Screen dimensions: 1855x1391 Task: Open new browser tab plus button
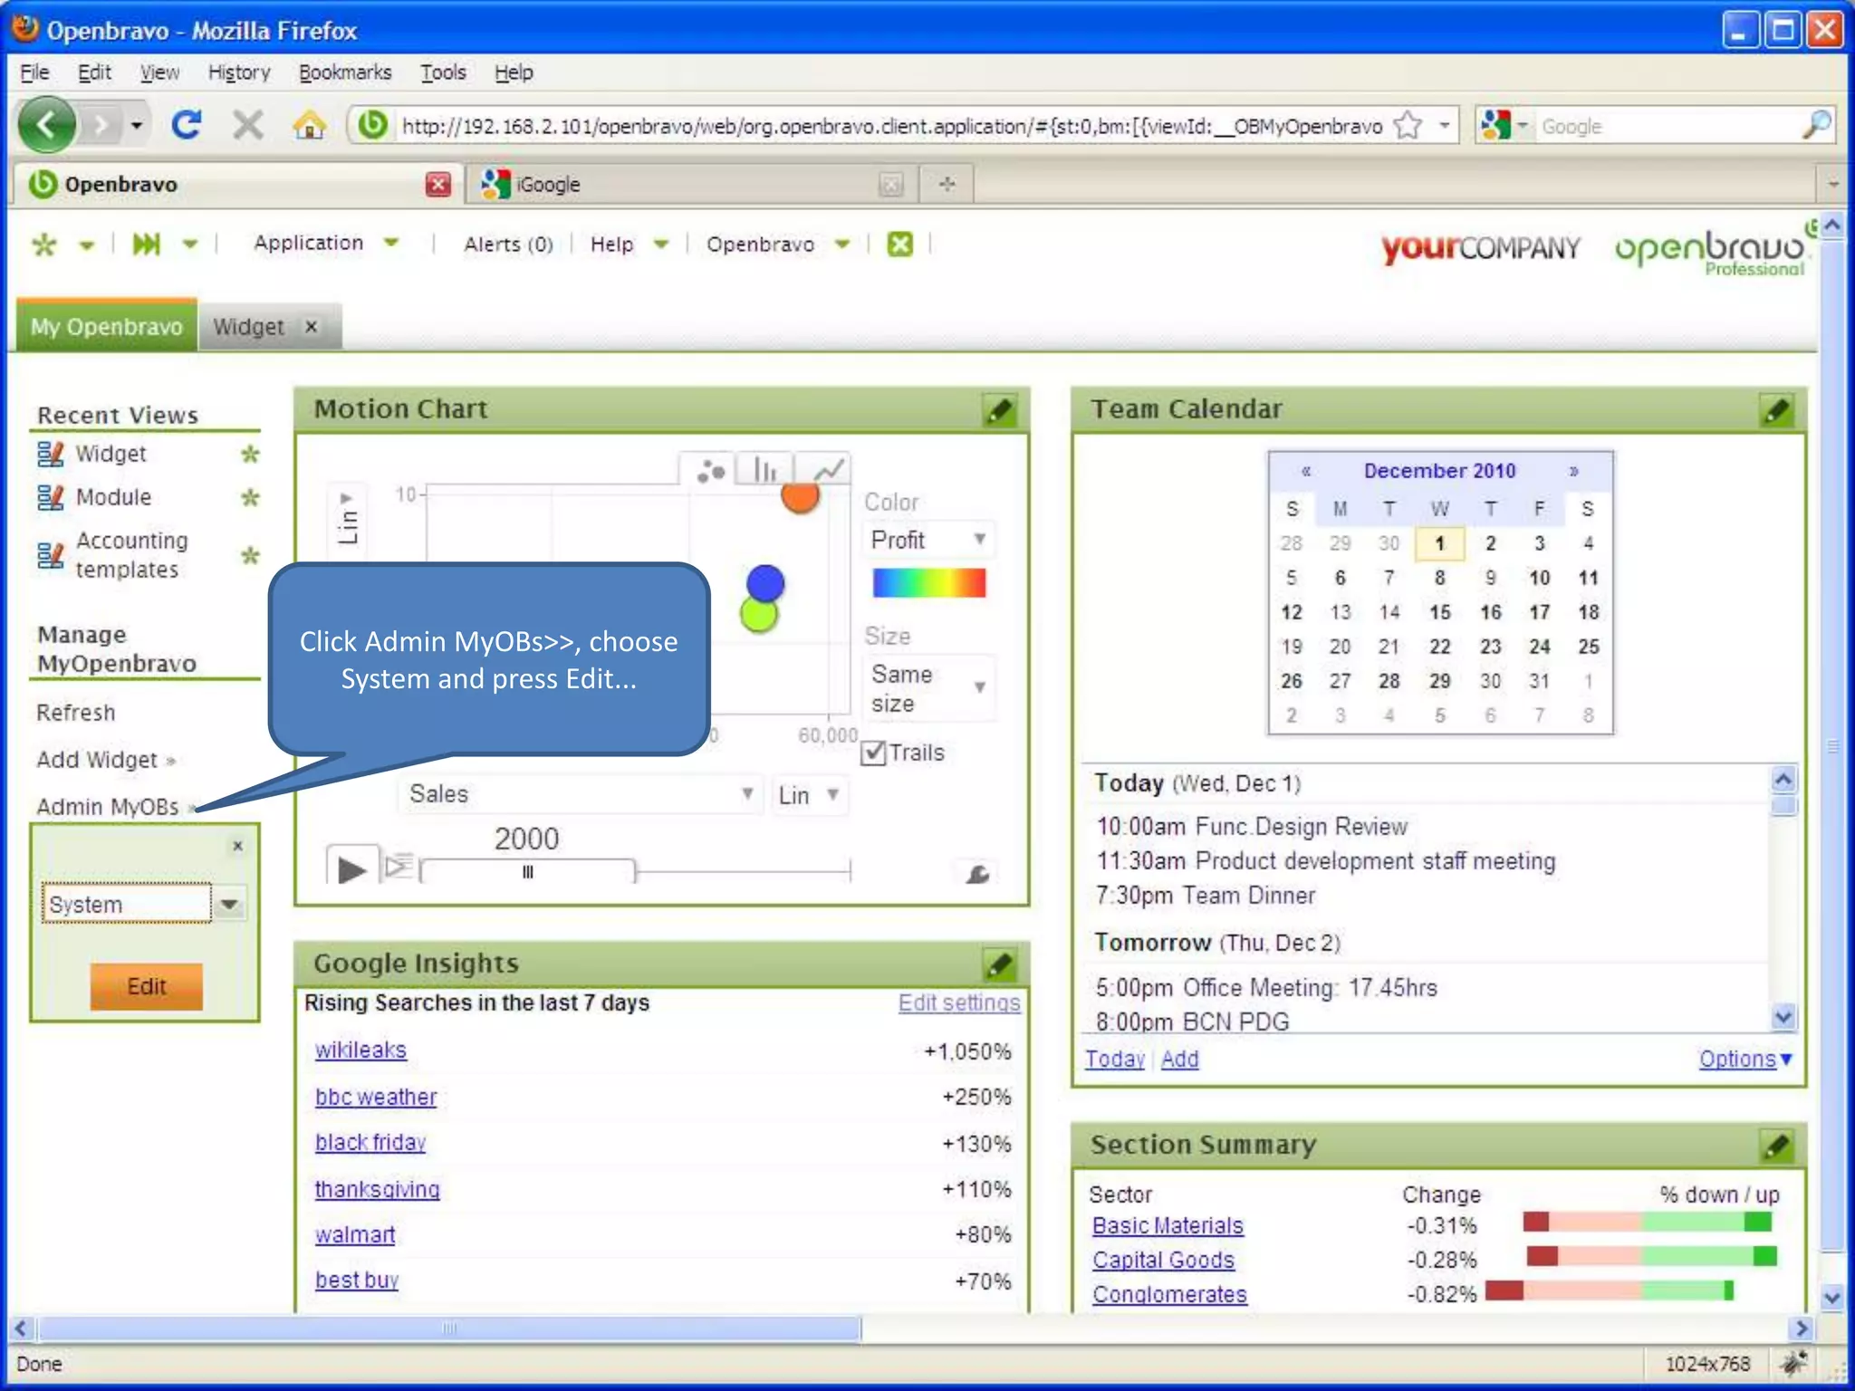pyautogui.click(x=947, y=184)
